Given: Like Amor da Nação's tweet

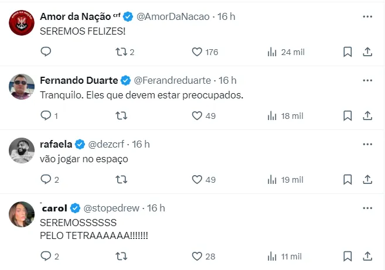Looking at the screenshot, I should point(197,52).
